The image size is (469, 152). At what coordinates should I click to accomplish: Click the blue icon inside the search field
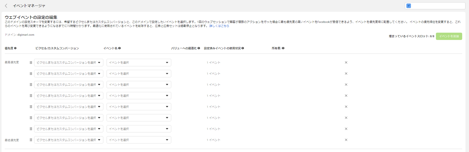(x=408, y=6)
